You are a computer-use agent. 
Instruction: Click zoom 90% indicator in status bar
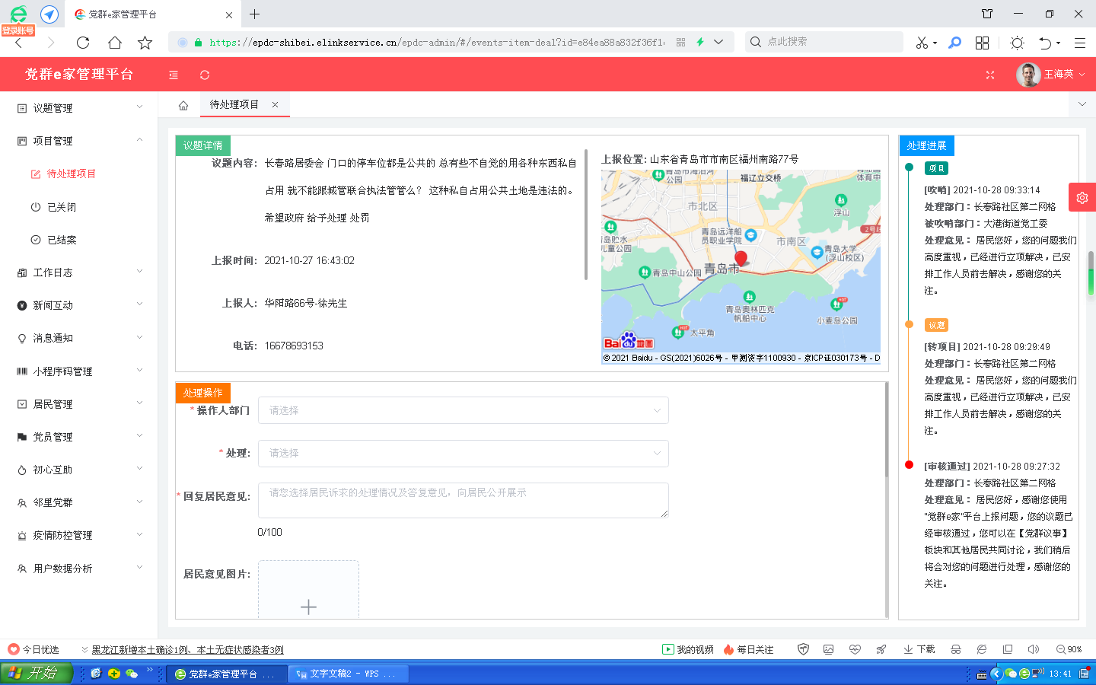coord(1069,649)
